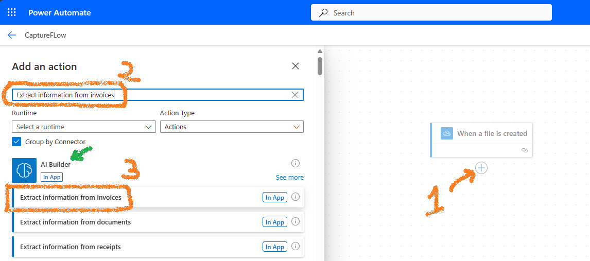Open the app launcher waffle icon
Screen dimensions: 590x261
pos(12,12)
